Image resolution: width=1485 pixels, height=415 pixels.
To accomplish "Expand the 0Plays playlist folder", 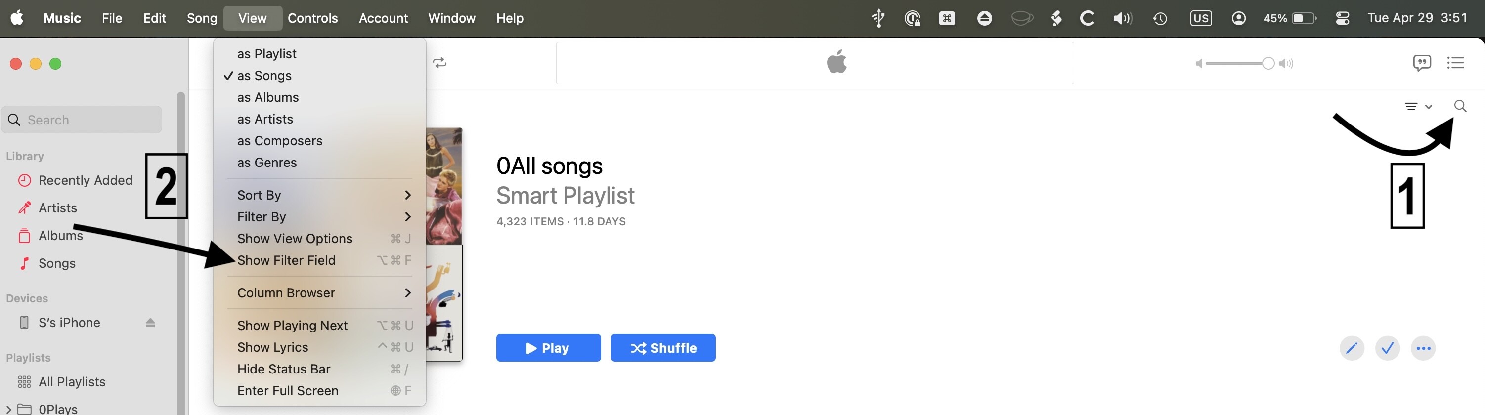I will coord(8,409).
